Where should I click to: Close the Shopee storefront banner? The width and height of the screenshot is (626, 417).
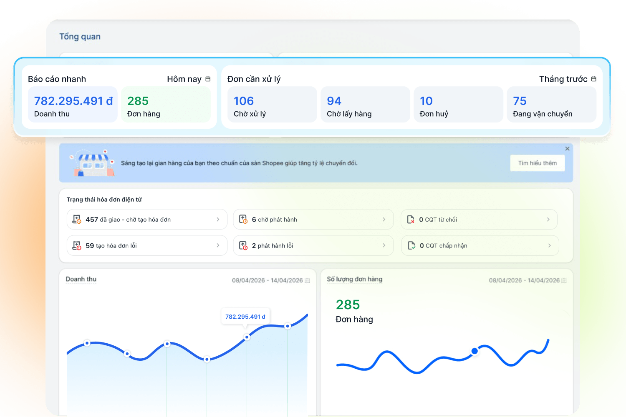click(567, 149)
